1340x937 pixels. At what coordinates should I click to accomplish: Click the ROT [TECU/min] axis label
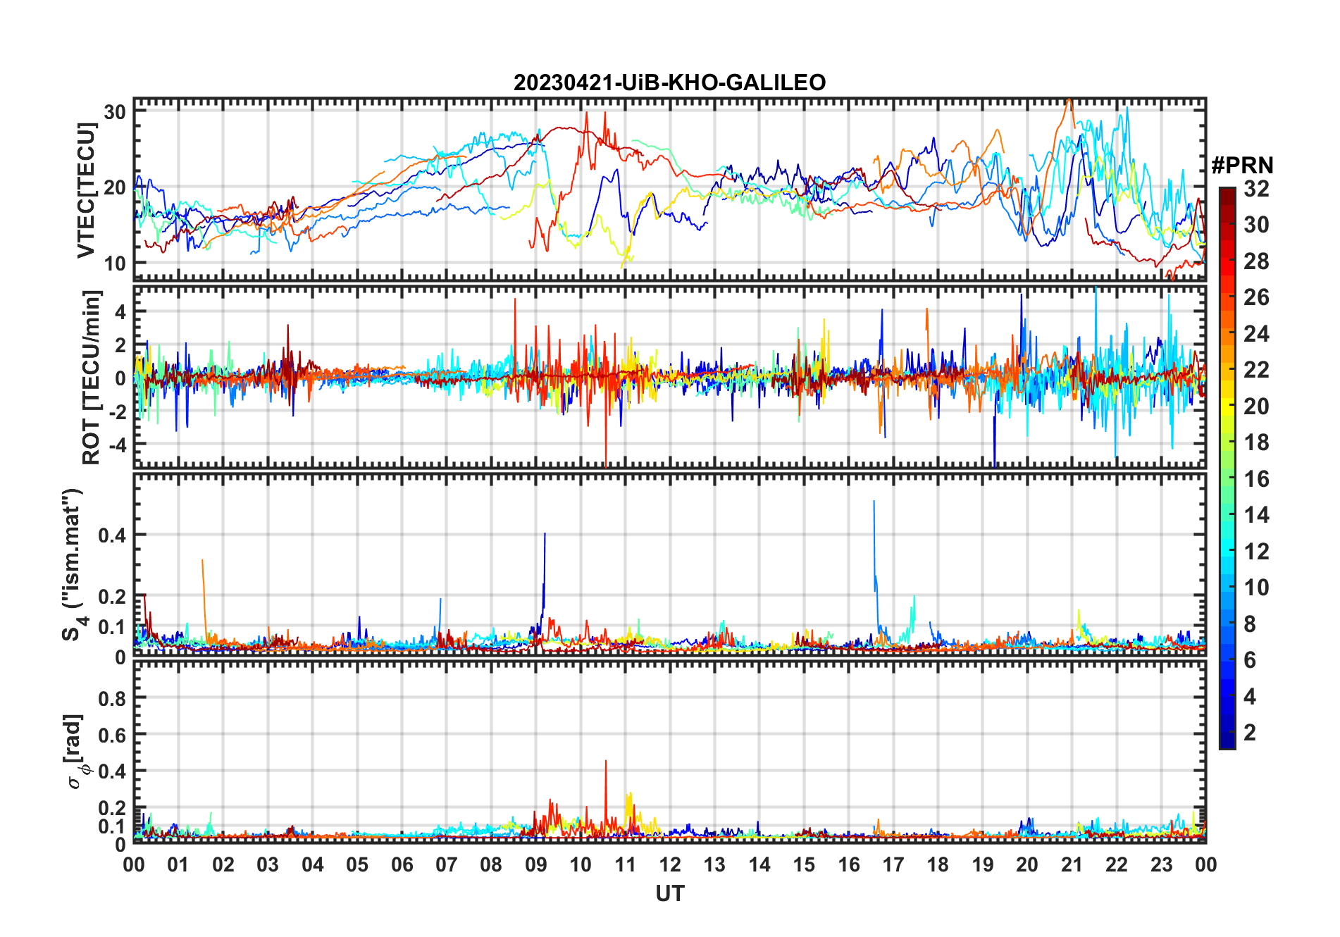(92, 377)
